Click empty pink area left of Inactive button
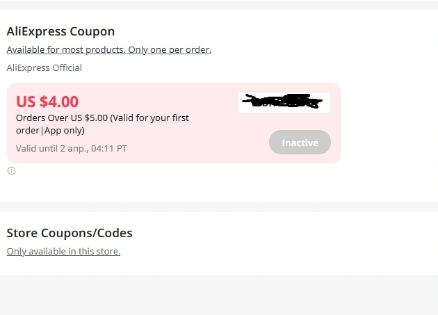The height and width of the screenshot is (315, 438). [x=229, y=143]
